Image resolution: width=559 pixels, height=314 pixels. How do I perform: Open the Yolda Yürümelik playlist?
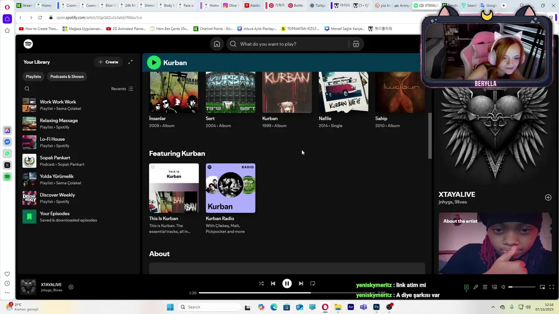(x=79, y=180)
